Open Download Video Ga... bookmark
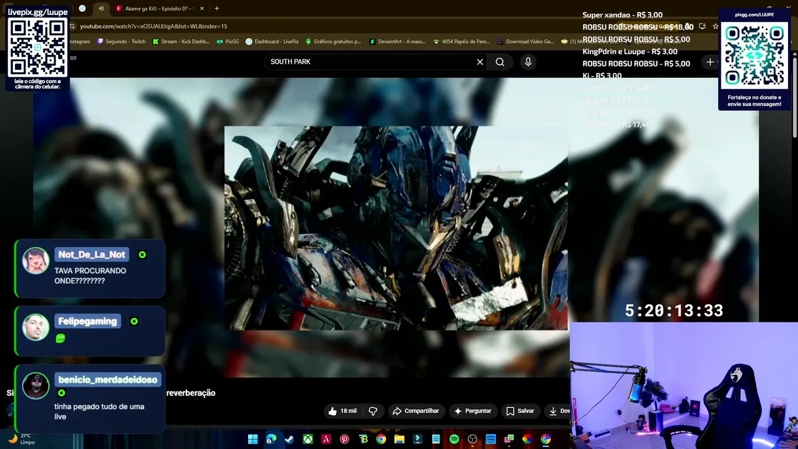 pyautogui.click(x=526, y=42)
